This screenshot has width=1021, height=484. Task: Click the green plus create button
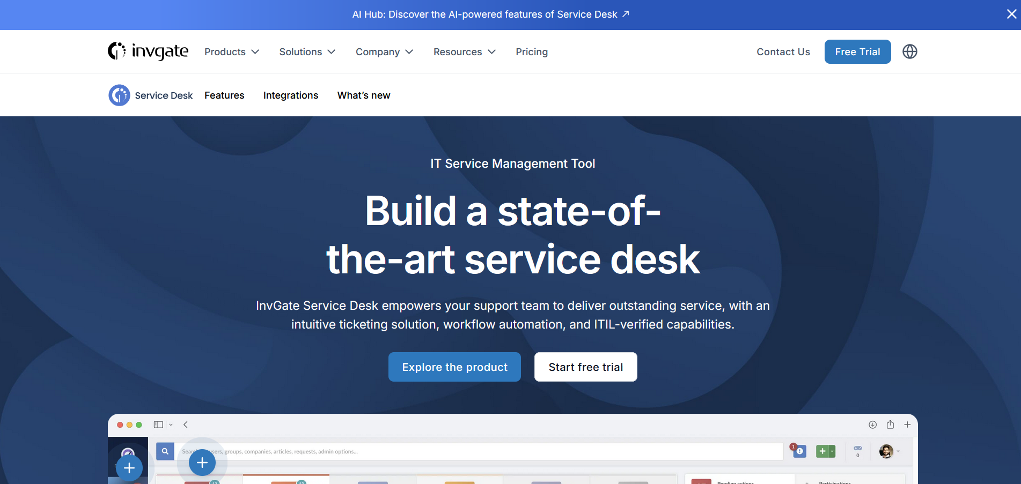pyautogui.click(x=826, y=451)
